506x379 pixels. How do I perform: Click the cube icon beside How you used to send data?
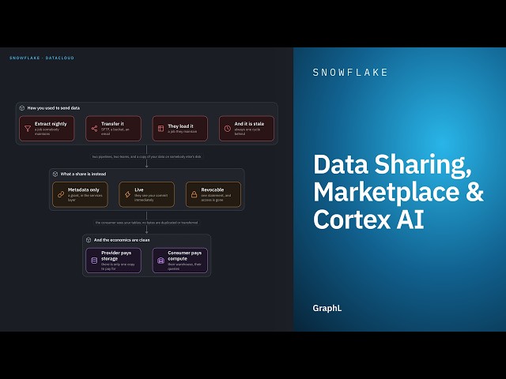click(22, 108)
